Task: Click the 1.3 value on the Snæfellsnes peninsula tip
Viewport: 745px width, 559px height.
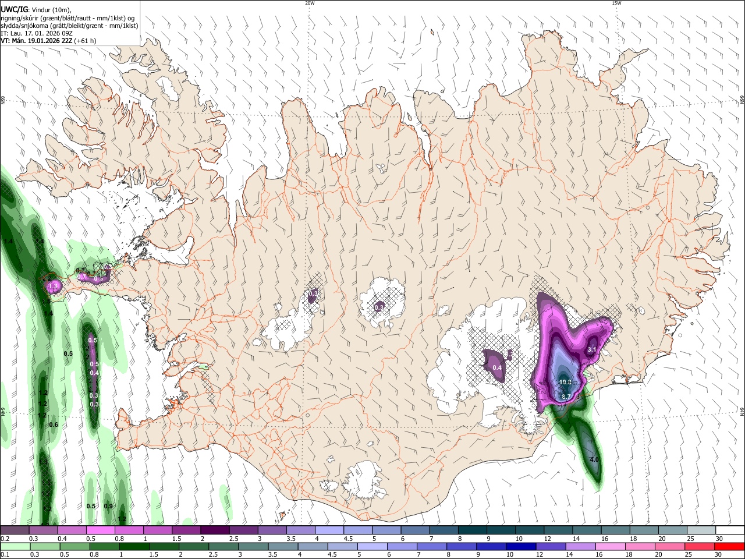Action: click(53, 286)
